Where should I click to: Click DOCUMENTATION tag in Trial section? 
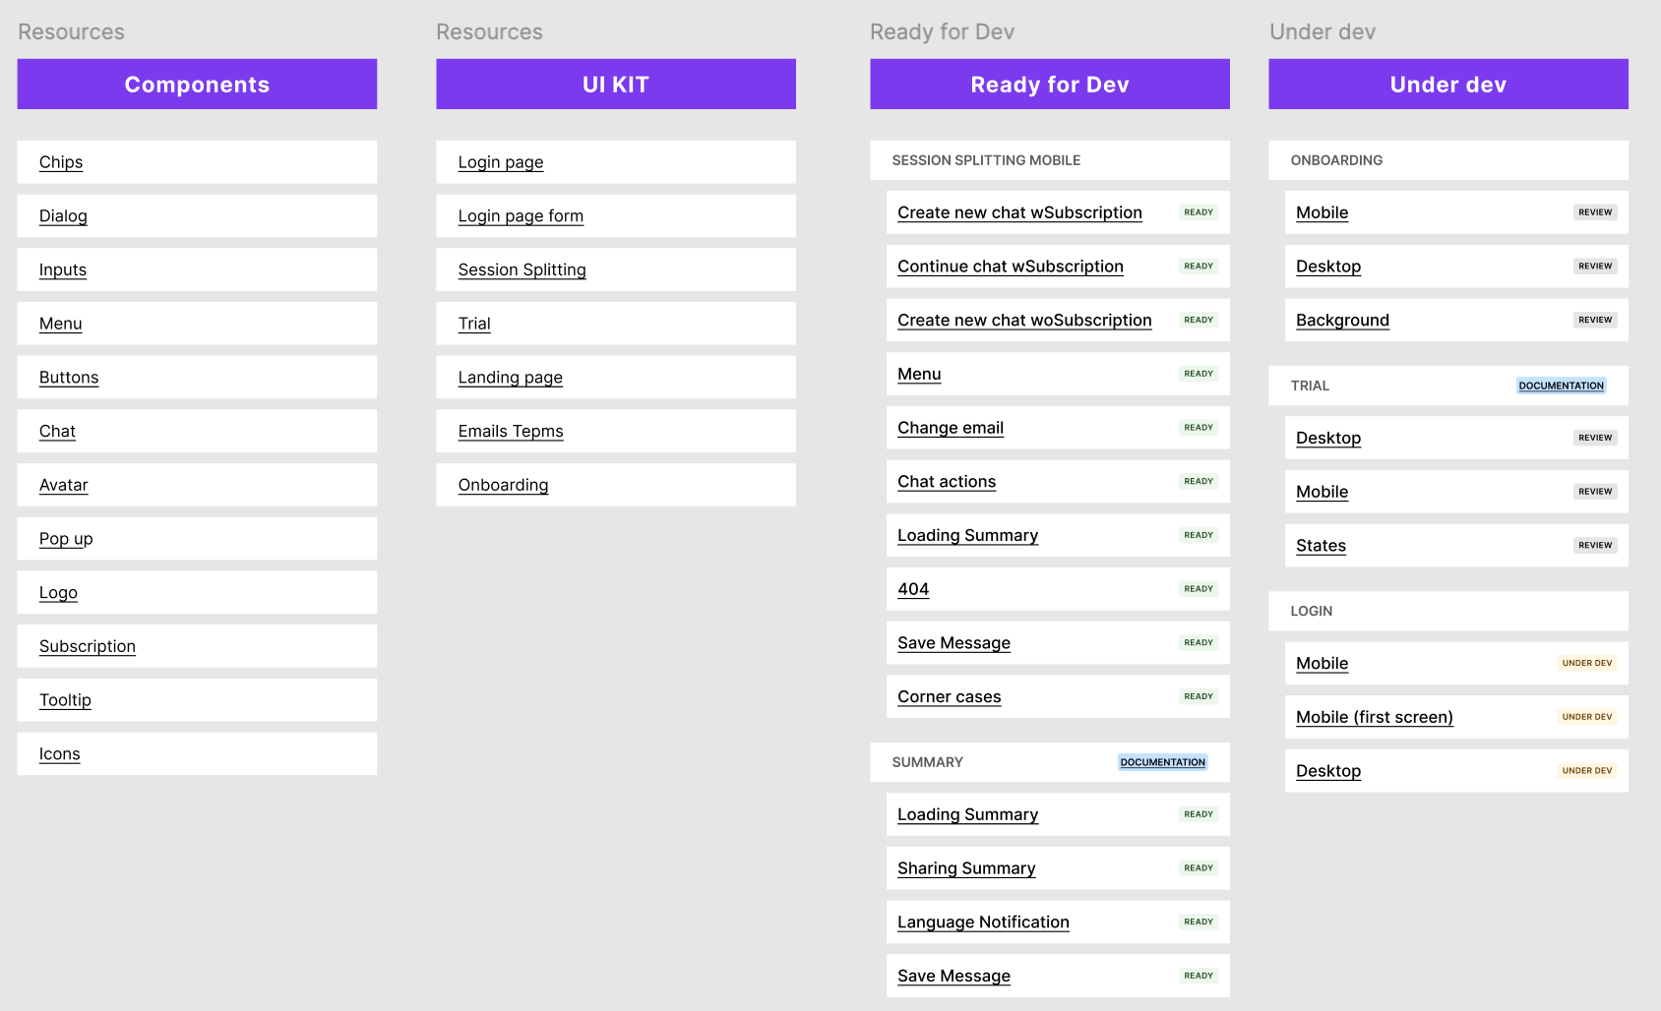[1561, 386]
